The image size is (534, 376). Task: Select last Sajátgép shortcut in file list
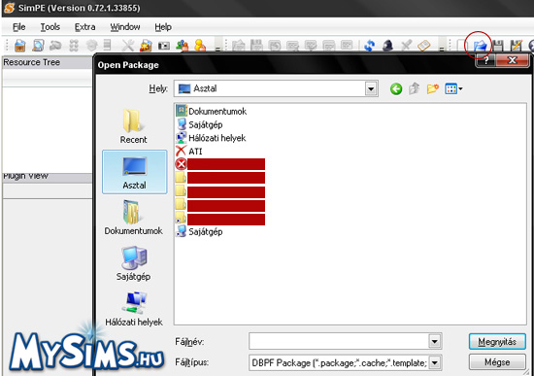click(200, 231)
